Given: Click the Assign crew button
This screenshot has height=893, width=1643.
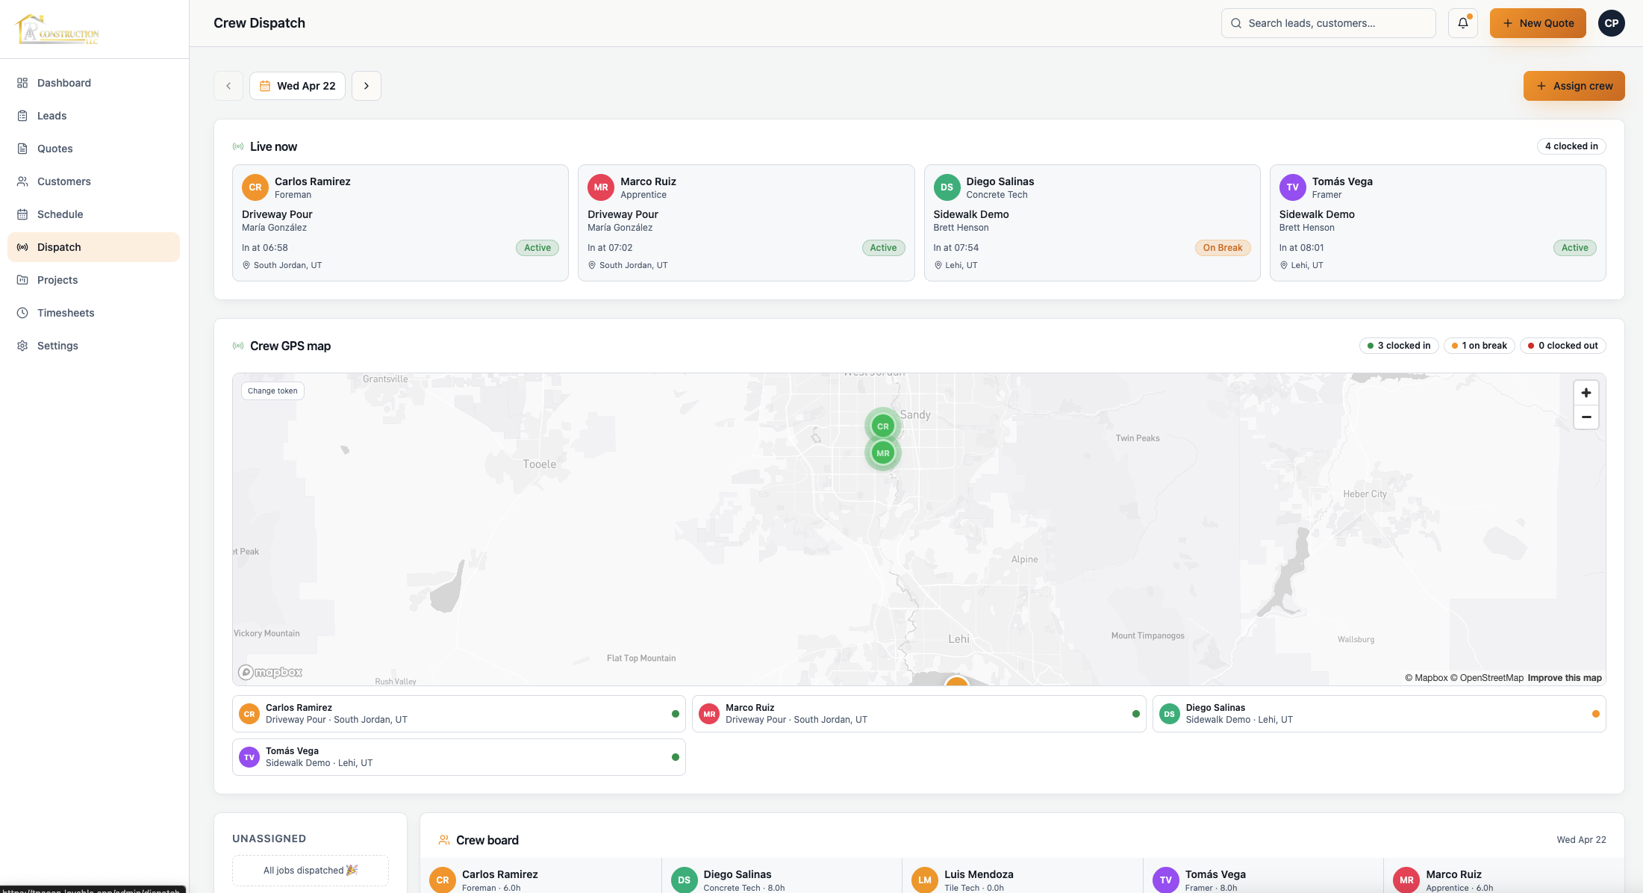Looking at the screenshot, I should [x=1574, y=85].
